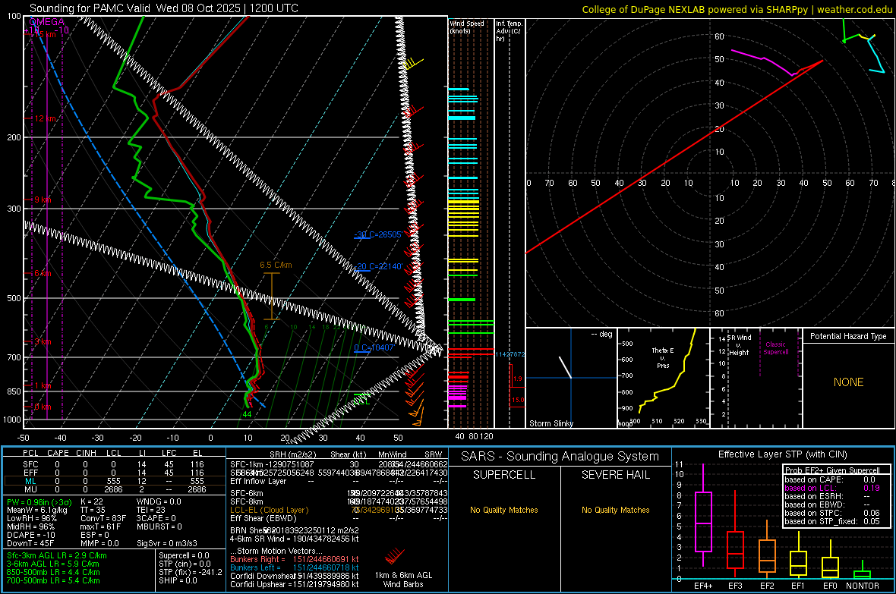896x594 pixels.
Task: Click the EF0 axis label
Action: point(830,586)
